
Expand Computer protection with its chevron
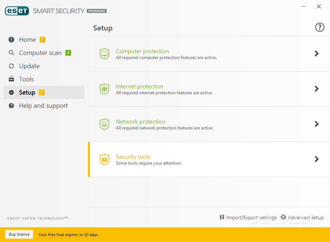316,54
